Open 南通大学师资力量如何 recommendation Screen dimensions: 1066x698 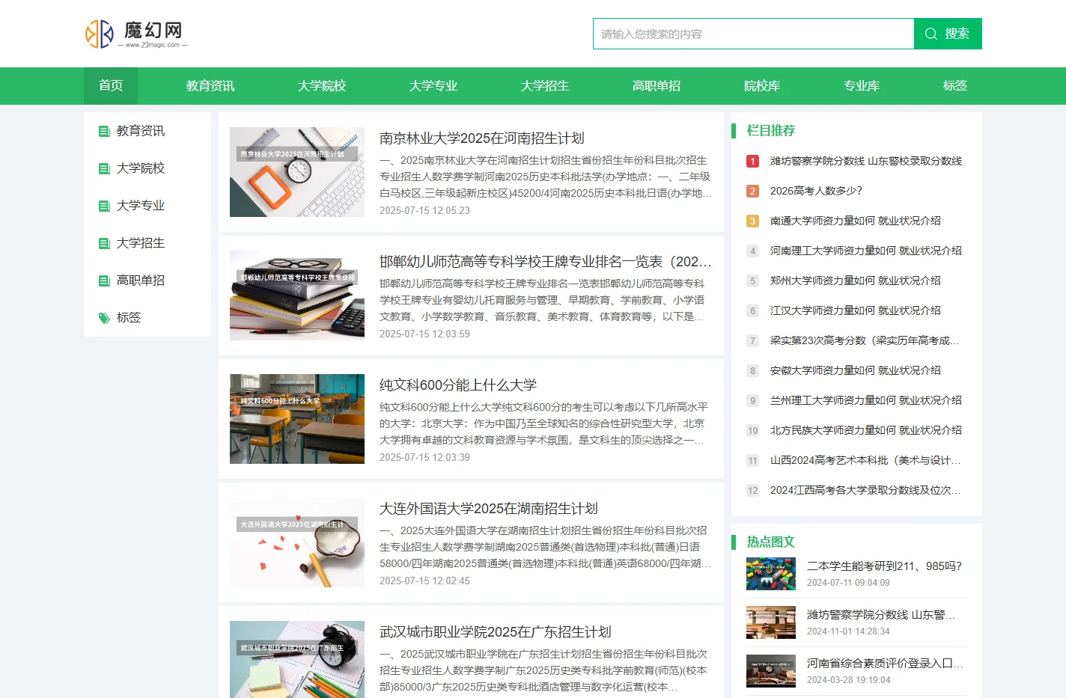click(855, 221)
